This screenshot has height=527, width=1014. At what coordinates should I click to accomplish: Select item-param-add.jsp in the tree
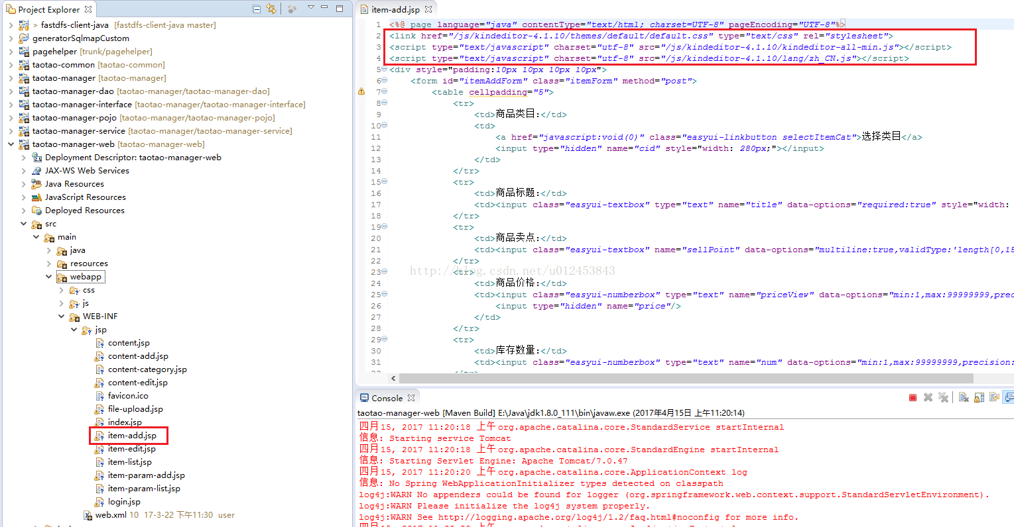point(146,475)
